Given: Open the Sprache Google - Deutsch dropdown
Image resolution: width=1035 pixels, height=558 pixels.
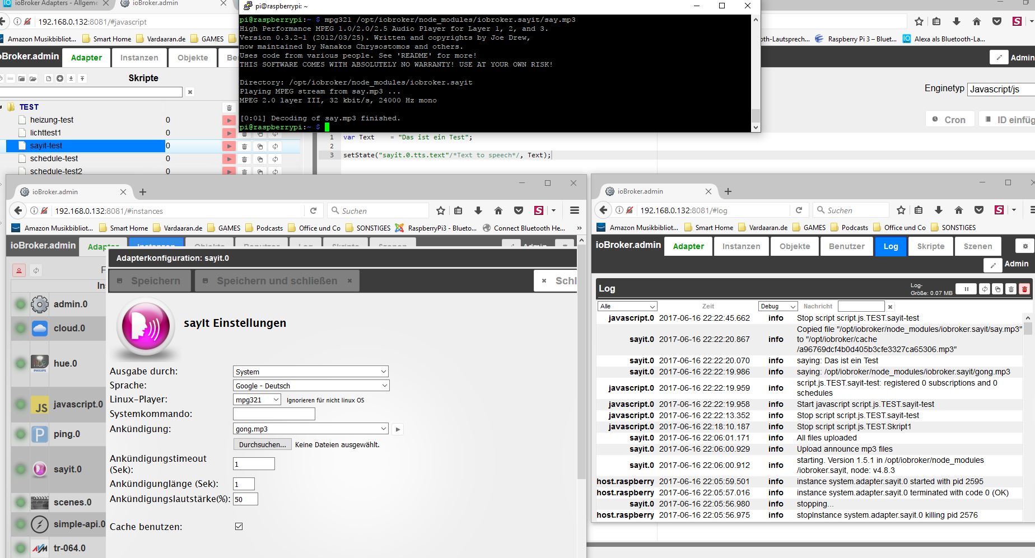Looking at the screenshot, I should coord(311,386).
